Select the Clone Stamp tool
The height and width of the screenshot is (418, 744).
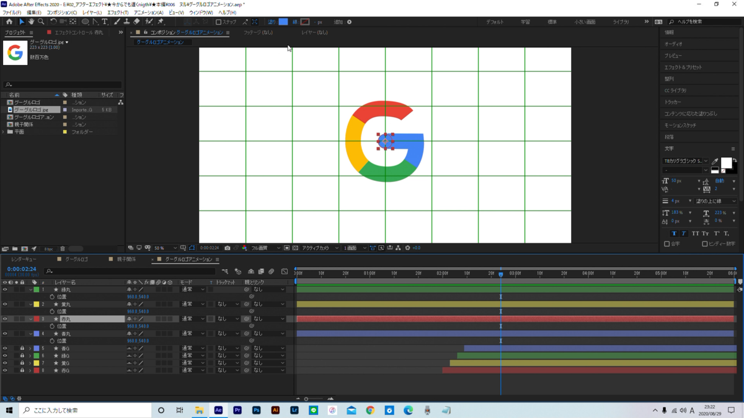pyautogui.click(x=126, y=22)
